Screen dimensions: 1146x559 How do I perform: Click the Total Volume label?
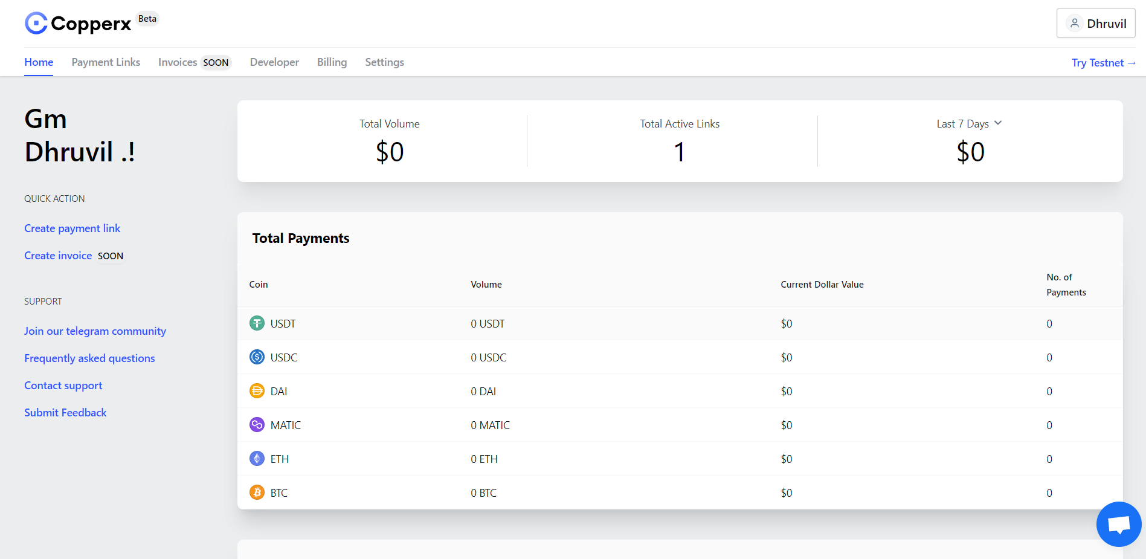390,124
